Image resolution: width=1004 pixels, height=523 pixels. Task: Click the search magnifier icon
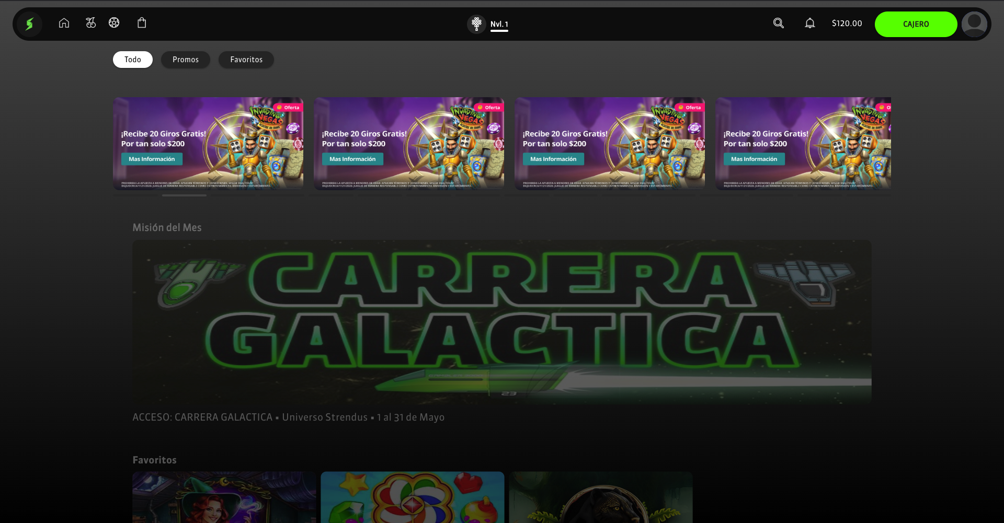[778, 23]
